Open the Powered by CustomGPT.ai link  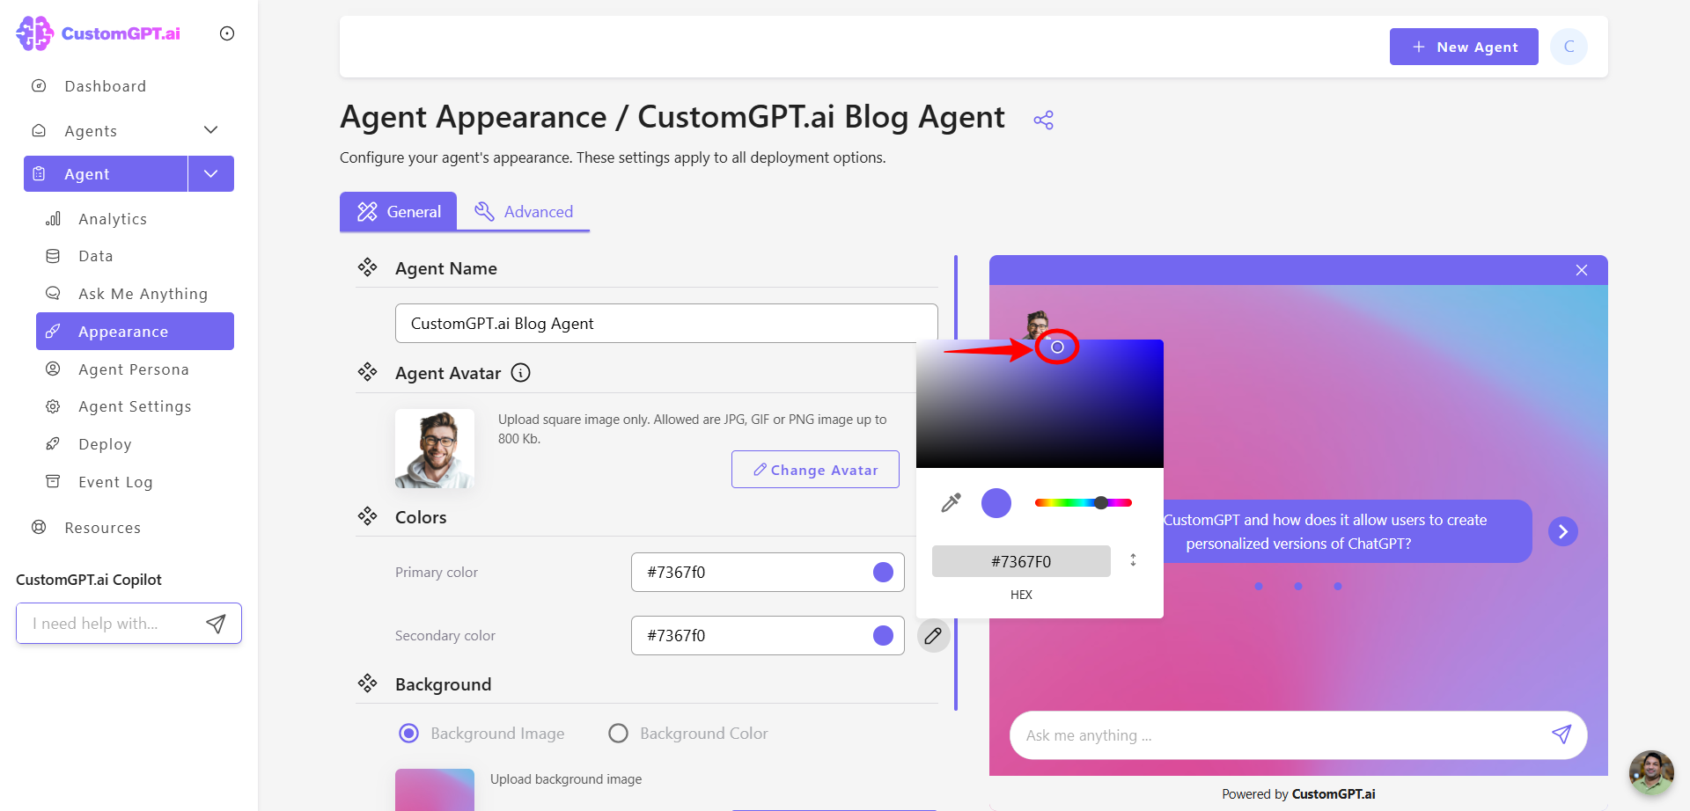pos(1298,794)
